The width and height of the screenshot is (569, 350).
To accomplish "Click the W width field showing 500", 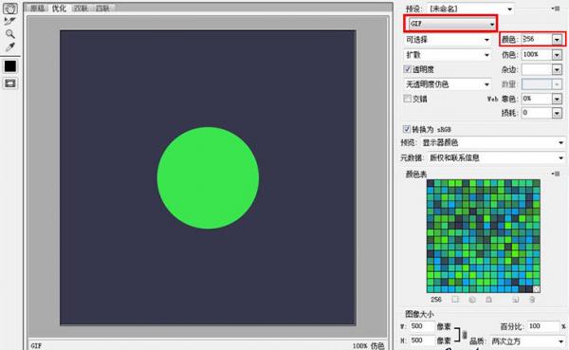I will 422,326.
